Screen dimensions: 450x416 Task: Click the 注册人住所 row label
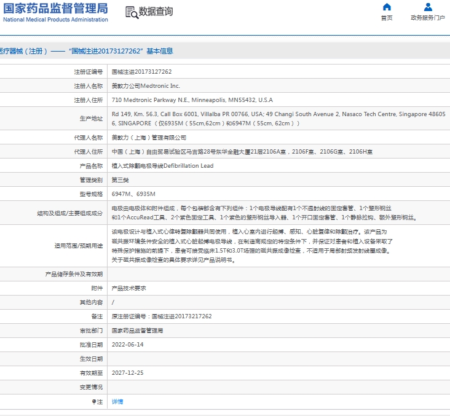tap(89, 100)
